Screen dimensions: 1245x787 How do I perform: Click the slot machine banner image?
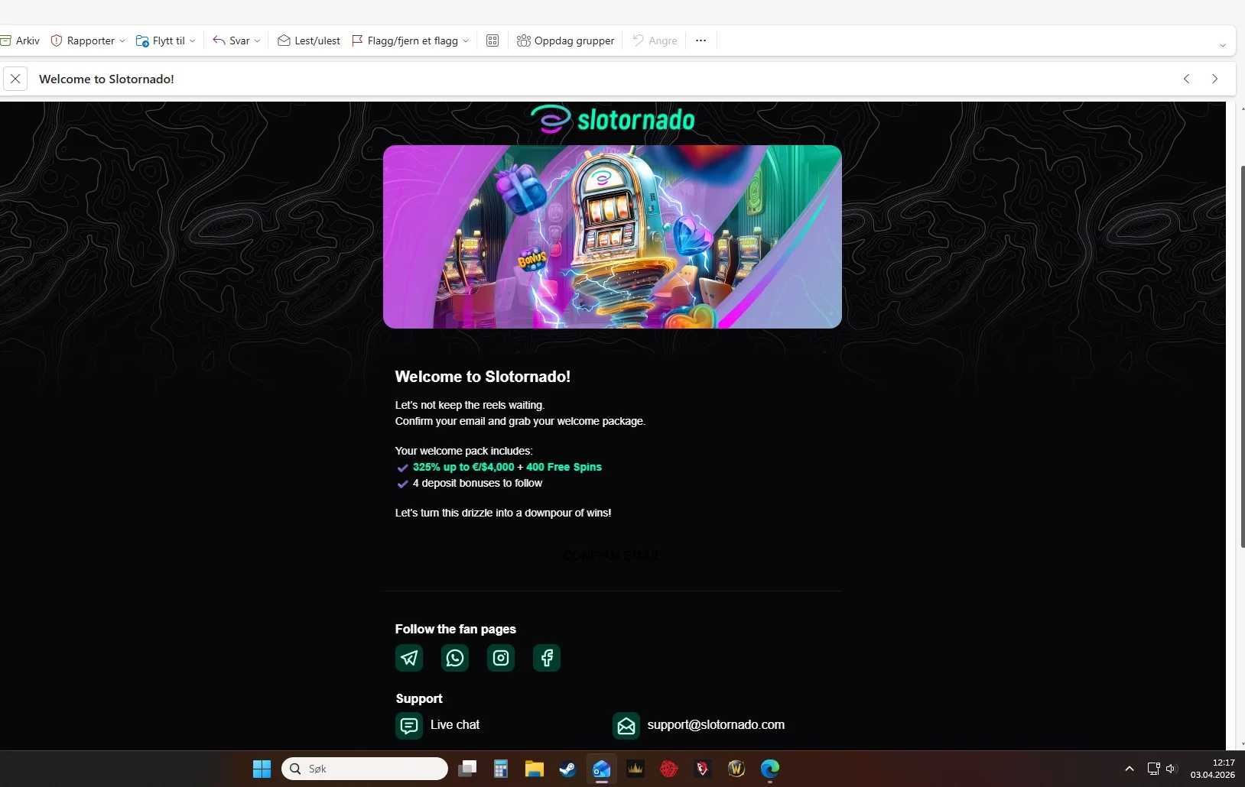[x=613, y=237]
